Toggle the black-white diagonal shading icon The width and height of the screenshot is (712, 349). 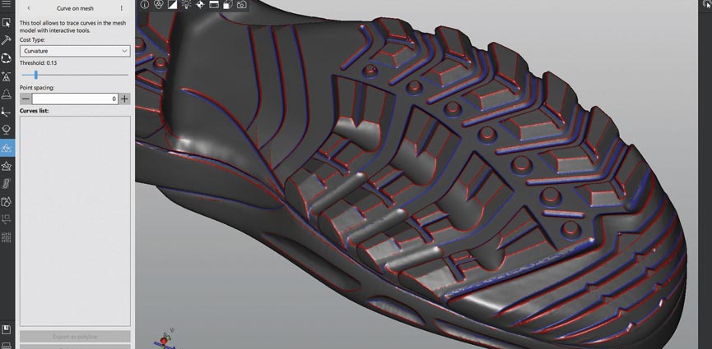172,5
